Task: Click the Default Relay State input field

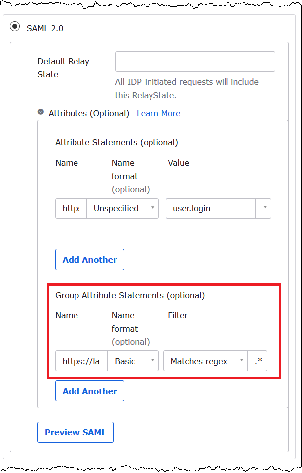Action: (x=195, y=61)
